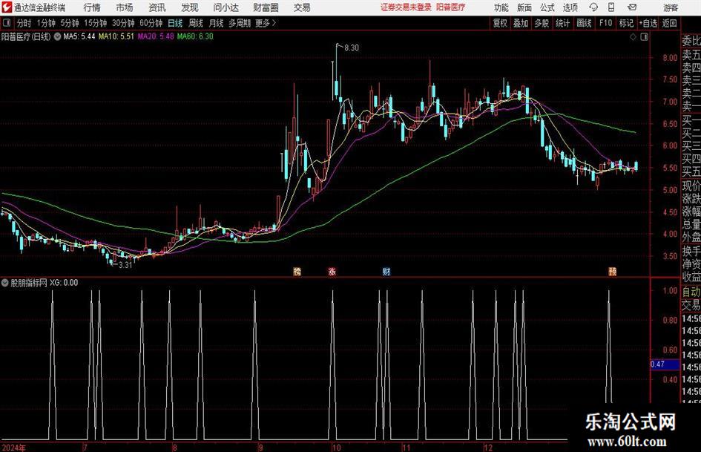Click the 叠加 overlay button
701x452 pixels.
[x=521, y=23]
